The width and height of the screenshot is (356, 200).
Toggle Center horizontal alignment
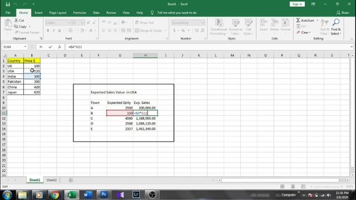tap(110, 31)
